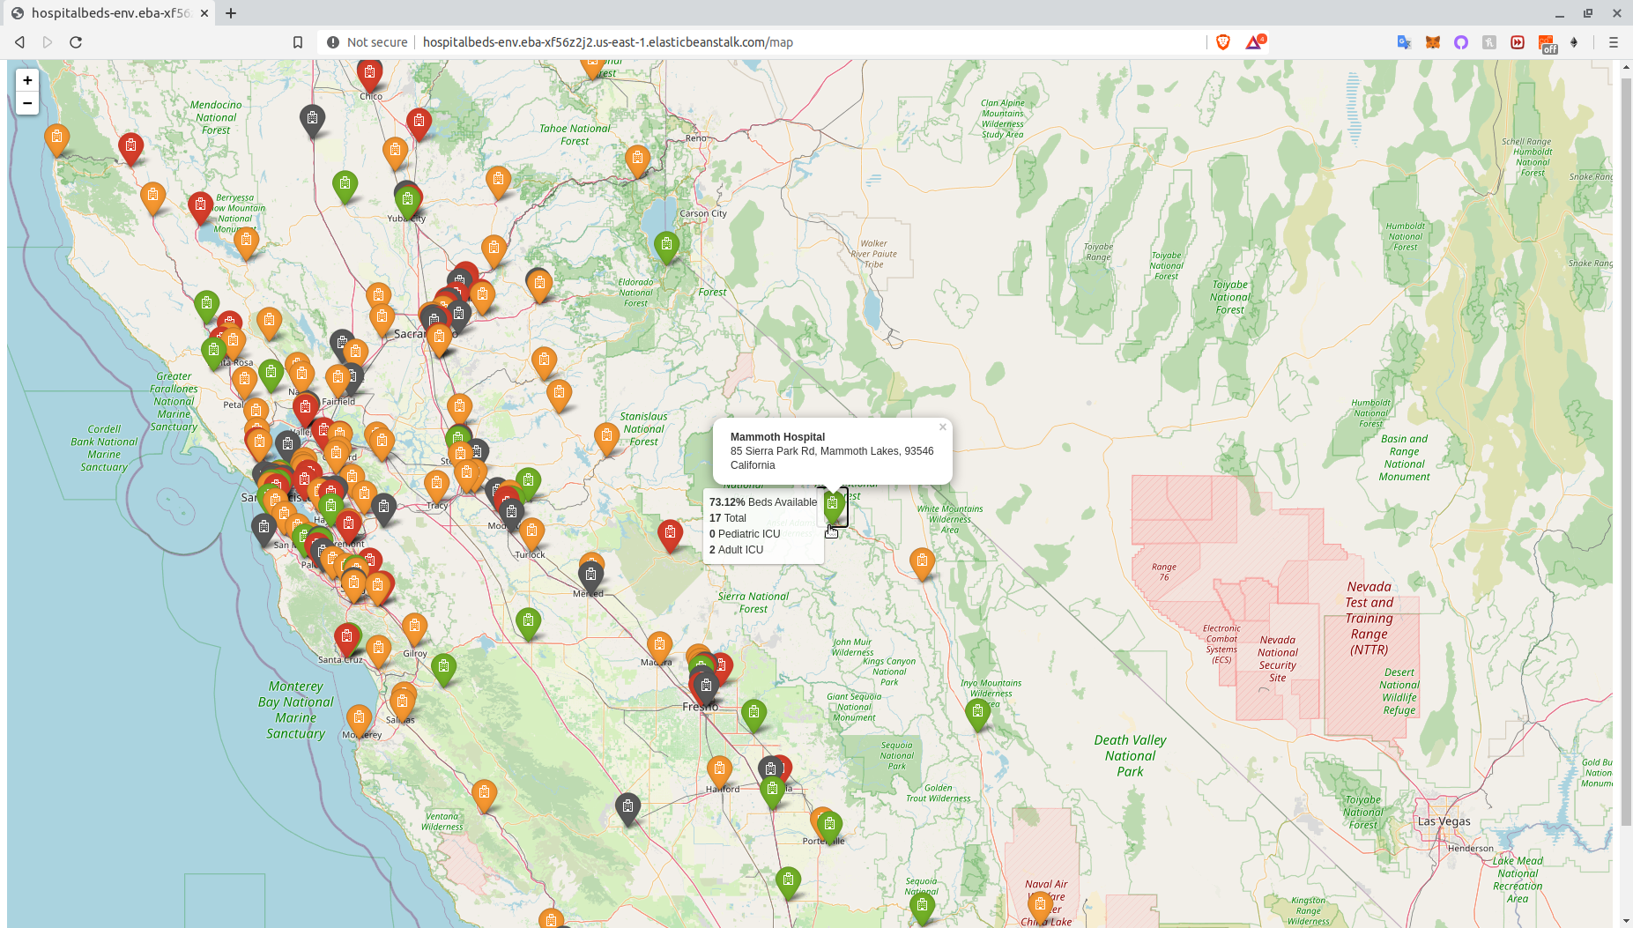Zoom into the map with the plus button

coord(27,80)
